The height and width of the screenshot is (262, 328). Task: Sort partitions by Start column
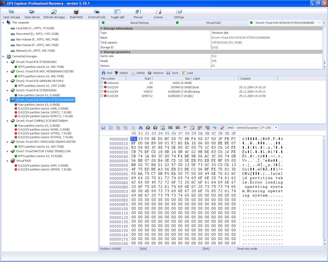click(x=139, y=79)
